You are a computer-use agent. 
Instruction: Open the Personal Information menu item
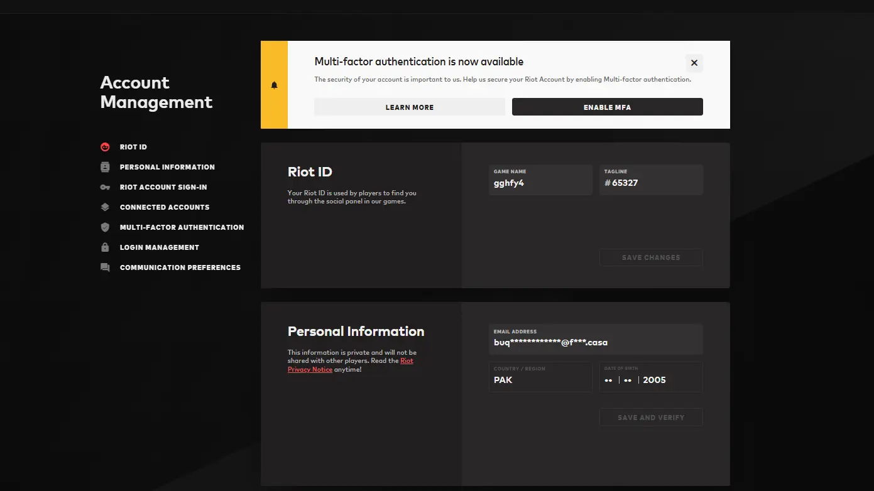coord(167,167)
